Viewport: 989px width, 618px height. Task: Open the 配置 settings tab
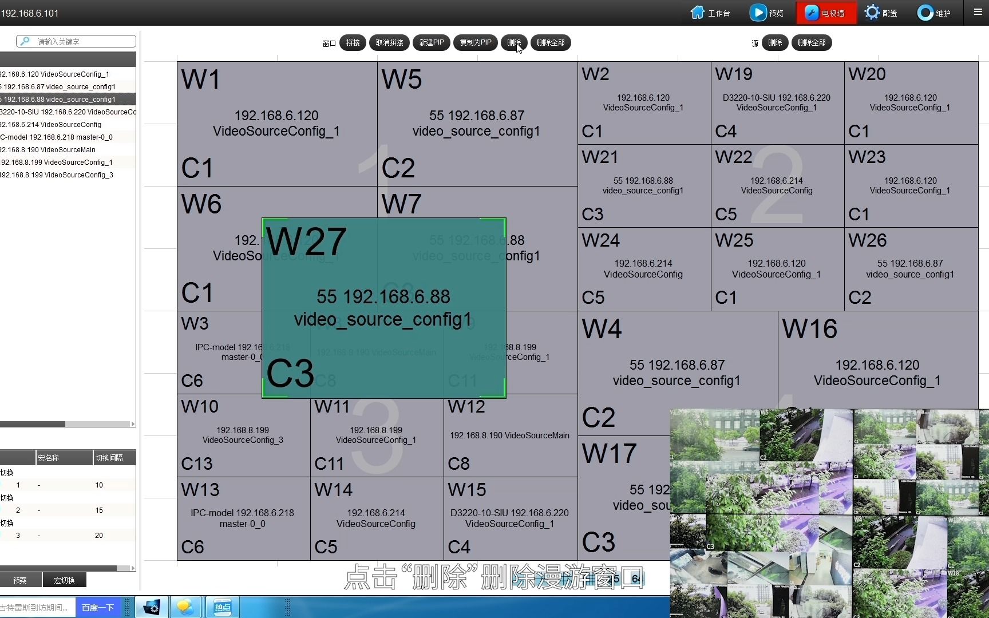(880, 13)
